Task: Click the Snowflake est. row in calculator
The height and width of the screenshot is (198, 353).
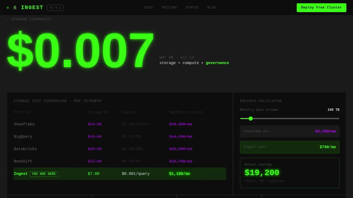Action: [290, 131]
